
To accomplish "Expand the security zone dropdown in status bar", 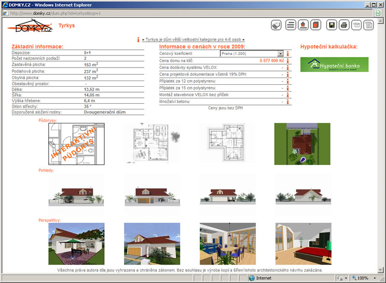I will pyautogui.click(x=347, y=278).
